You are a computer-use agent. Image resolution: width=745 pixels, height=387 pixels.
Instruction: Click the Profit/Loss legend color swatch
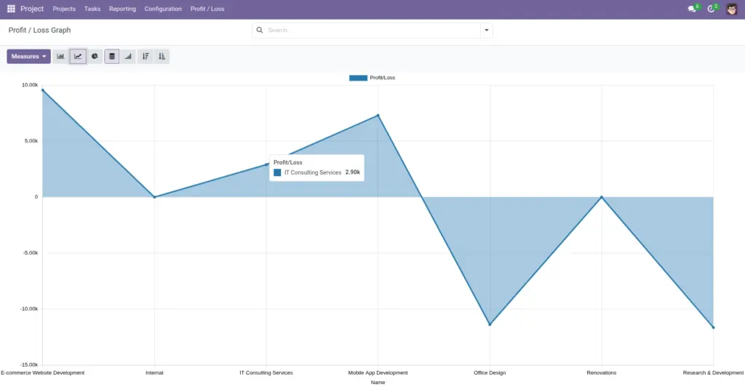coord(358,78)
